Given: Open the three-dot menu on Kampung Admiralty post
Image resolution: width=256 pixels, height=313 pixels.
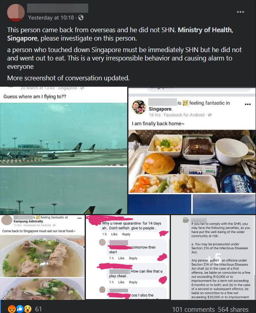Looking at the screenshot, I should click(80, 218).
